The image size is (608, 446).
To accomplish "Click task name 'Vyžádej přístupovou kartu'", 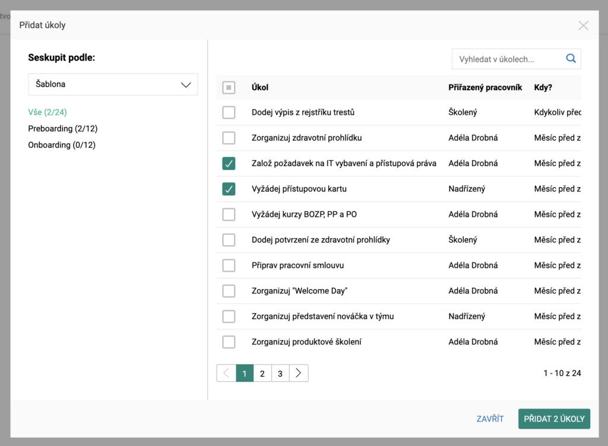I will (299, 189).
